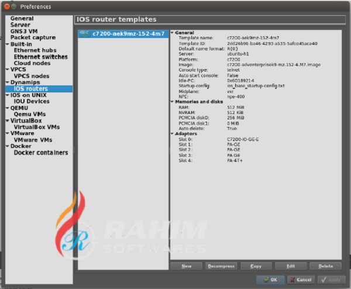Image resolution: width=351 pixels, height=289 pixels.
Task: Click the Image file name value
Action: point(274,65)
